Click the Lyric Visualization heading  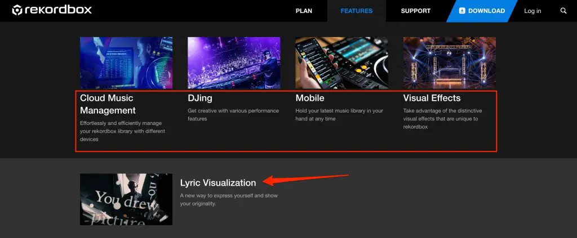(218, 182)
